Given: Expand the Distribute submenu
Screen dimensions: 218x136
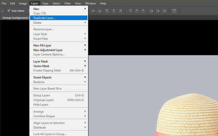Looking at the screenshot, I should pyautogui.click(x=59, y=127).
